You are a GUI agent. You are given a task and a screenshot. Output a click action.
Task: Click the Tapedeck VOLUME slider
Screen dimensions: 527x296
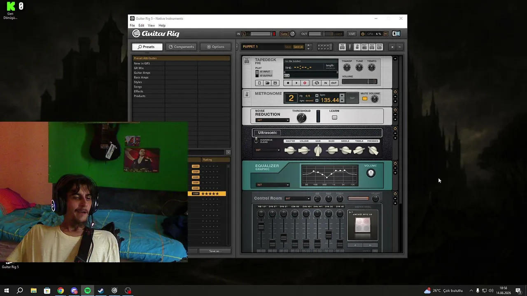359,81
